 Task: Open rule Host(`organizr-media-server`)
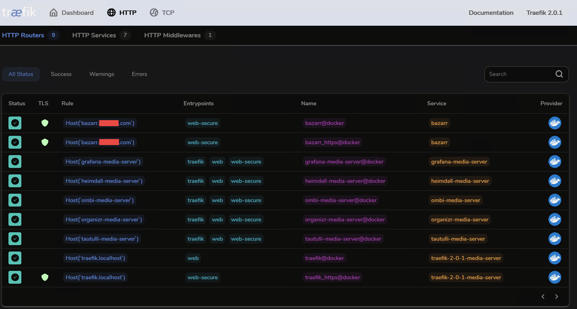click(x=104, y=219)
